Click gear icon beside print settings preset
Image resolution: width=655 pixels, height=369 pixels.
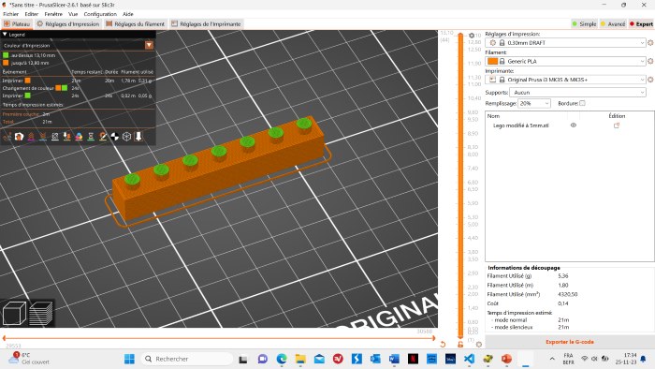pyautogui.click(x=650, y=43)
